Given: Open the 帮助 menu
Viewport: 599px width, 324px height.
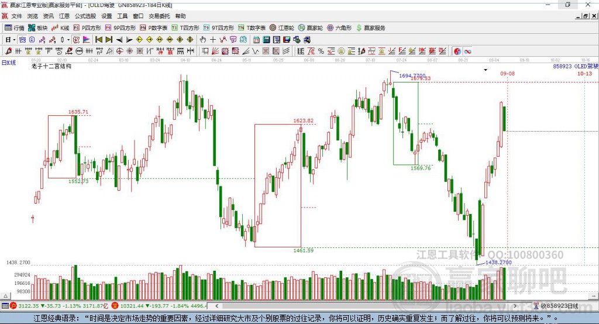Looking at the screenshot, I should [x=180, y=16].
